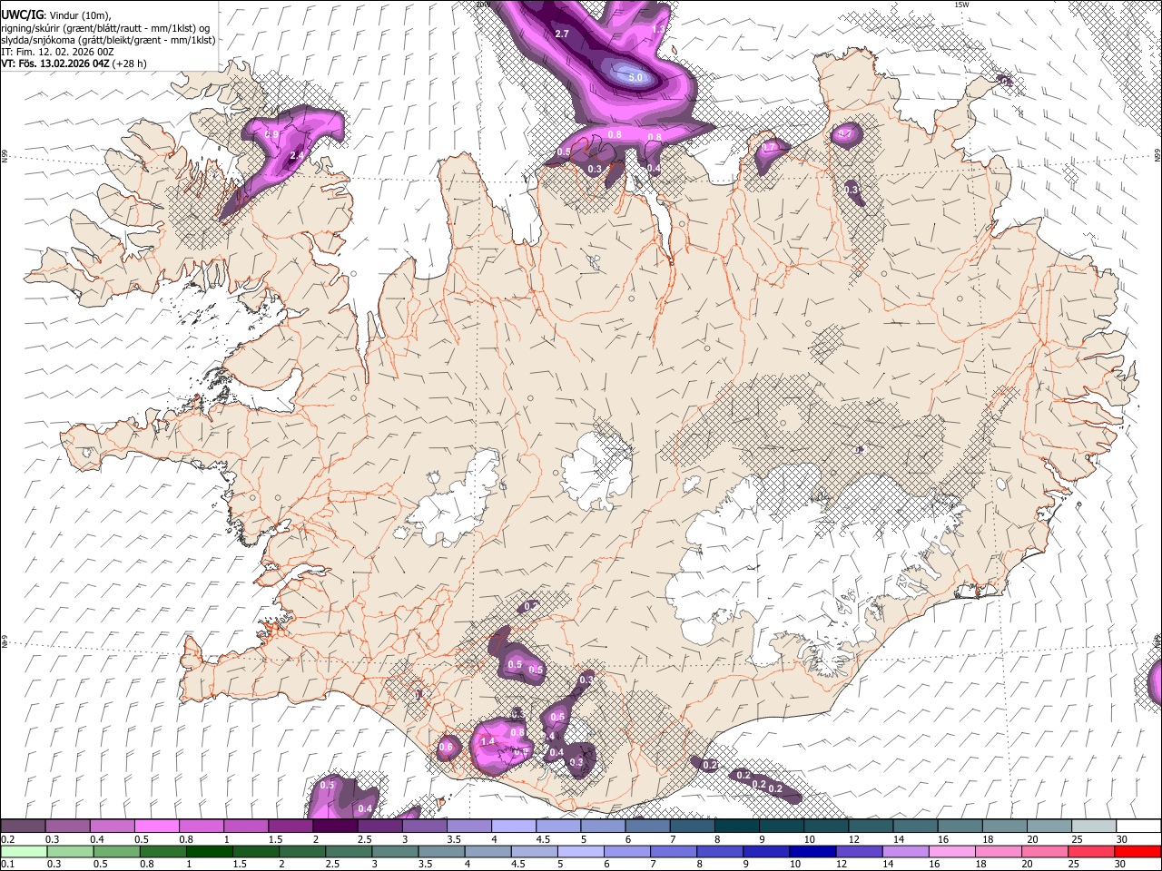
Task: Click the rain legend swatch between 2.5 and 3
Action: point(349,851)
